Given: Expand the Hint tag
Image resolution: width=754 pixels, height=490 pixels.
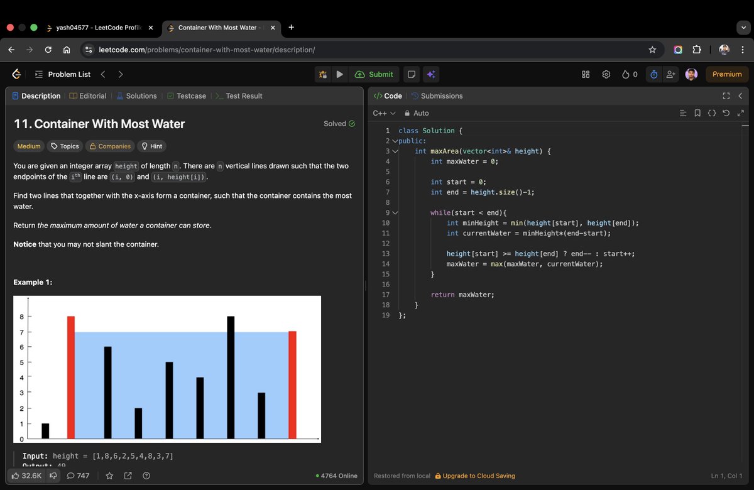Looking at the screenshot, I should (152, 146).
